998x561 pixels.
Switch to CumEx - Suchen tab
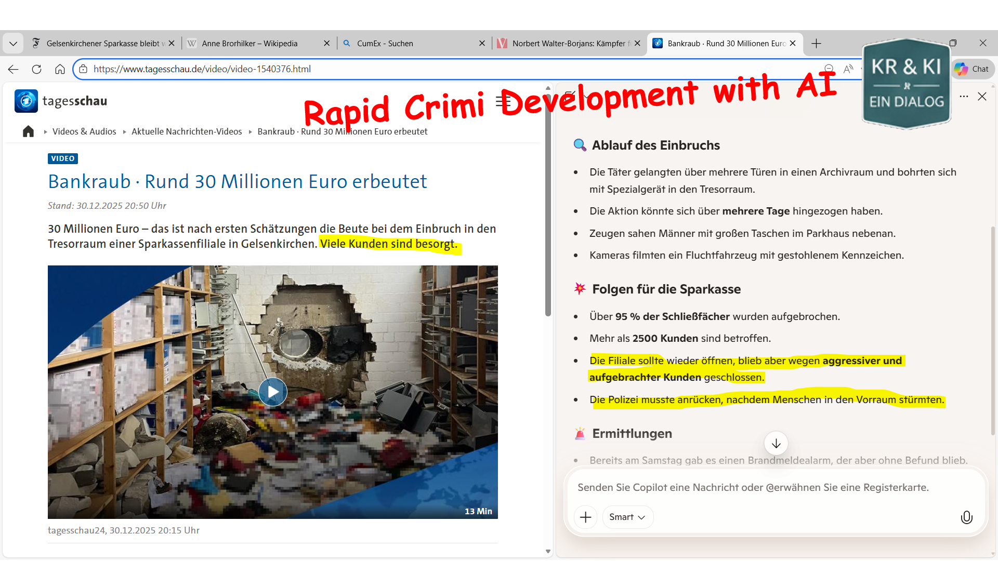[x=385, y=44]
